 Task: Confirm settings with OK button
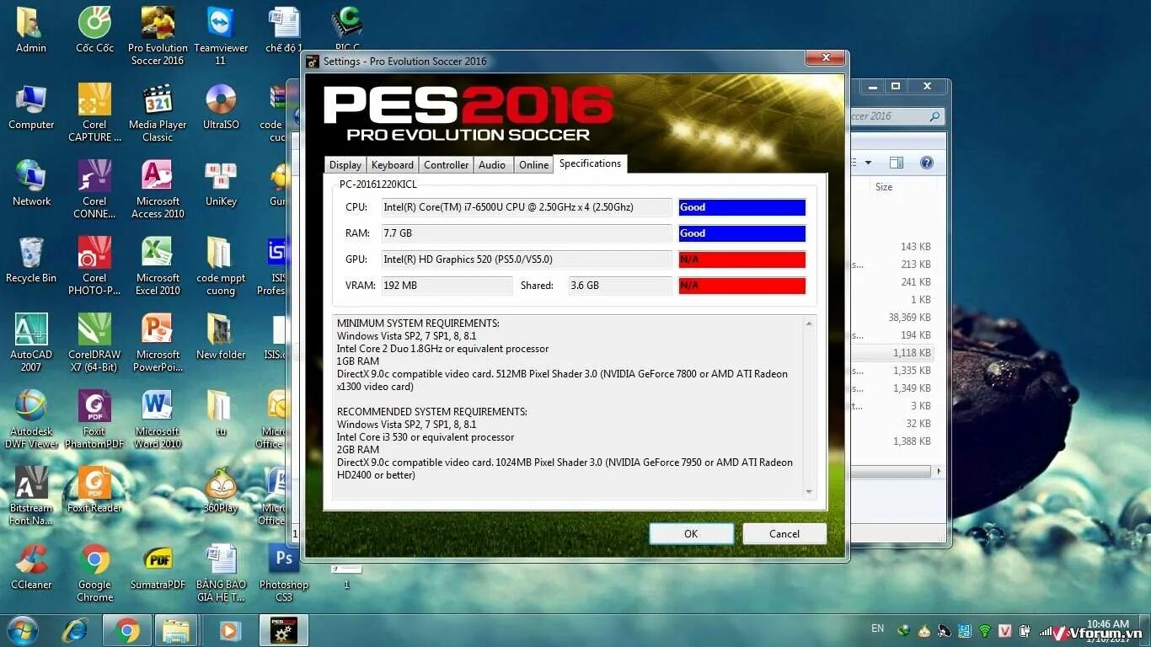click(x=691, y=533)
